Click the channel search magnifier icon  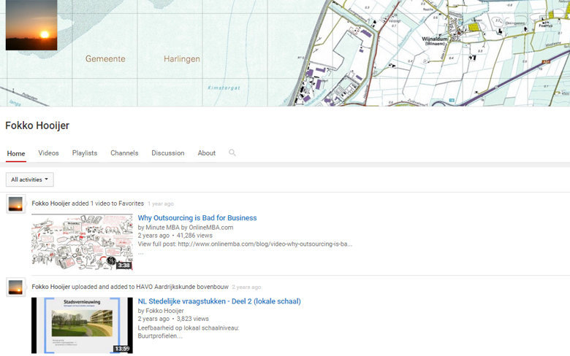(x=232, y=152)
